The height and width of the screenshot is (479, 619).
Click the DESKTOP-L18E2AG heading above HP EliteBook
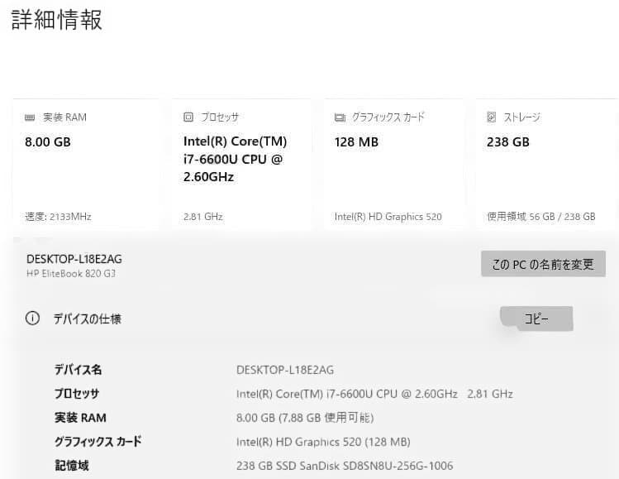pyautogui.click(x=74, y=259)
